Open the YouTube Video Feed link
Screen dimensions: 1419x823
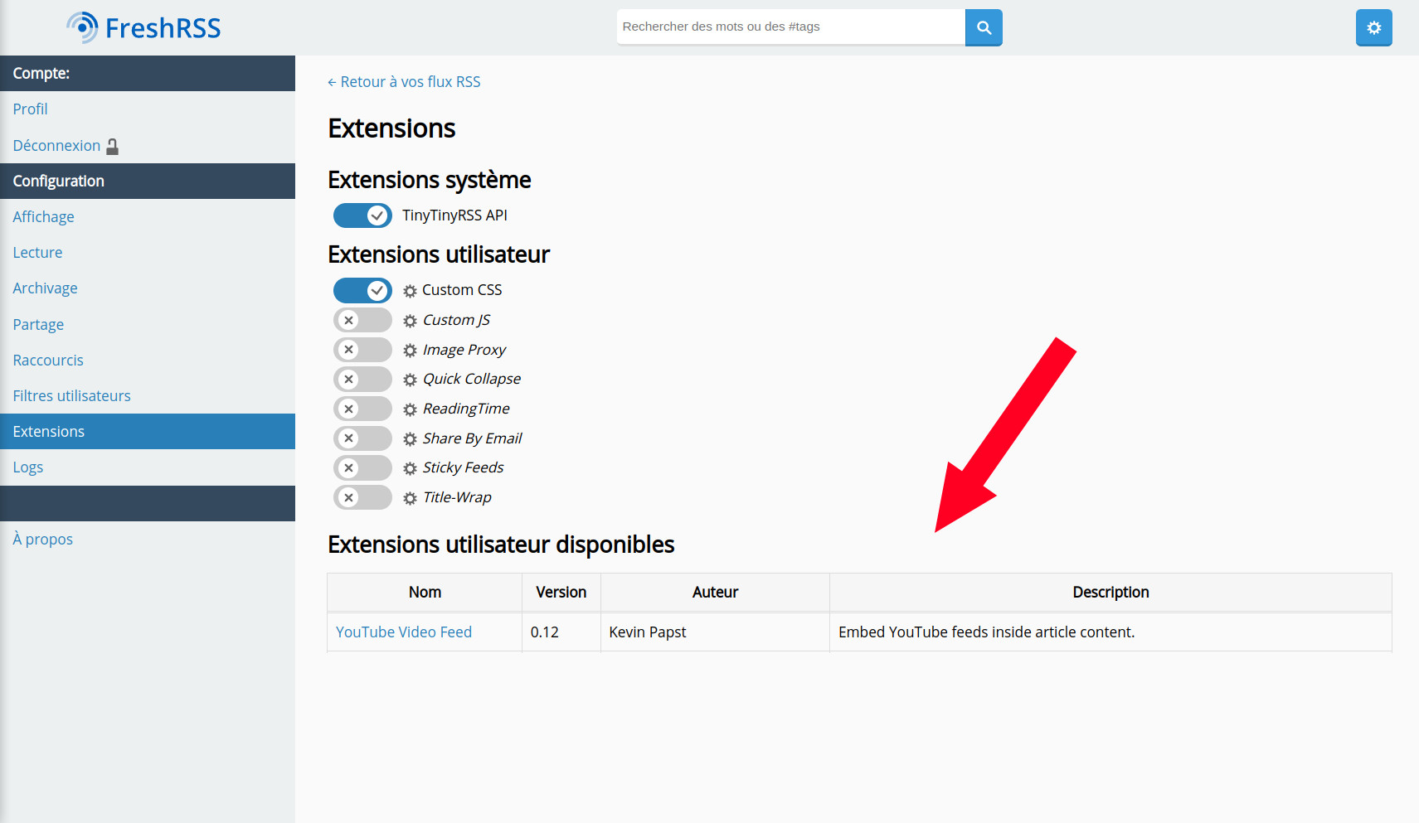point(404,632)
